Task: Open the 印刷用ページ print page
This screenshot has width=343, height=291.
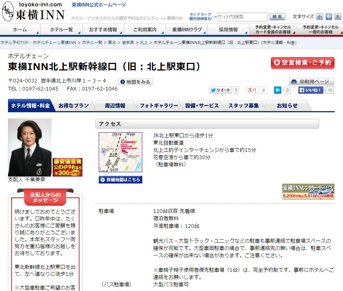Action: [x=311, y=81]
